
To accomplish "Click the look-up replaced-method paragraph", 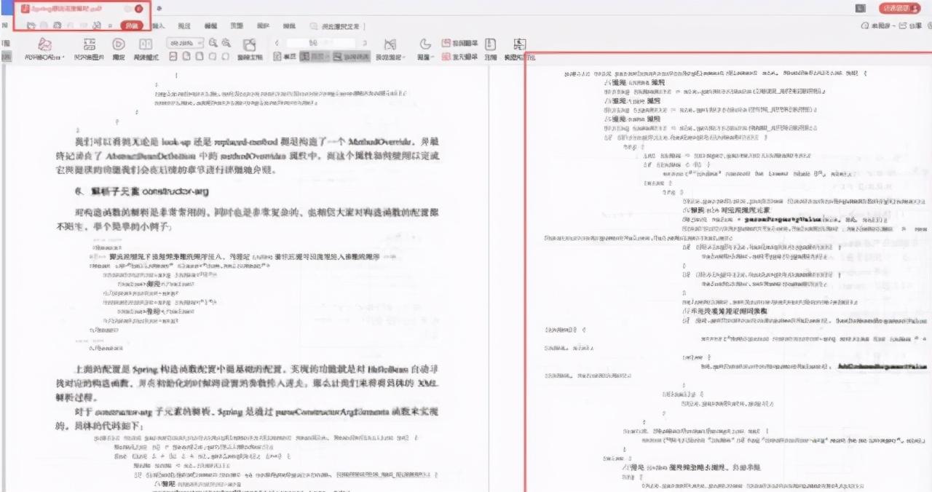I will tap(248, 154).
